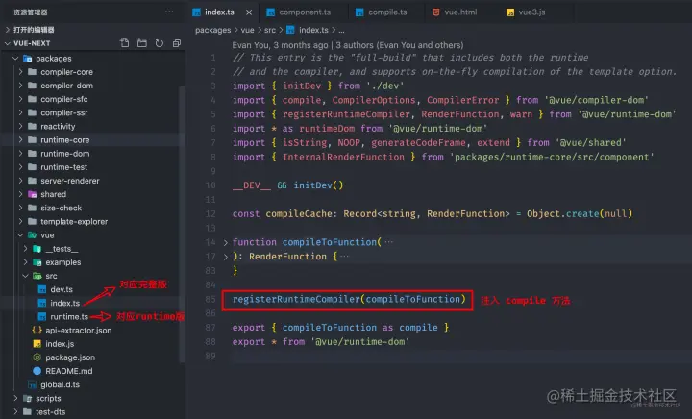Expand the template-explorer folder
The height and width of the screenshot is (419, 692).
pos(20,221)
